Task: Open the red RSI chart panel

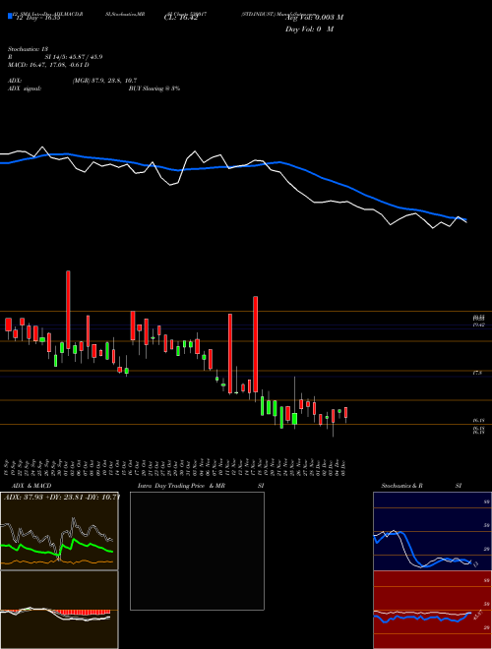Action: tap(432, 610)
